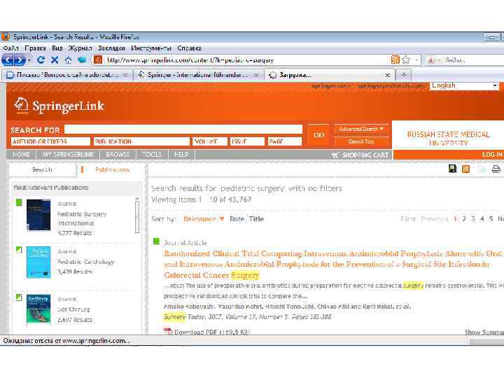Open the Справка menu

click(x=189, y=48)
